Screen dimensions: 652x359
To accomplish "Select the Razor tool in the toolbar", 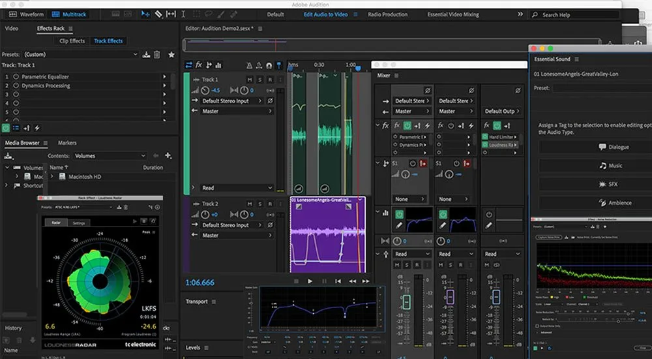I will (x=158, y=14).
